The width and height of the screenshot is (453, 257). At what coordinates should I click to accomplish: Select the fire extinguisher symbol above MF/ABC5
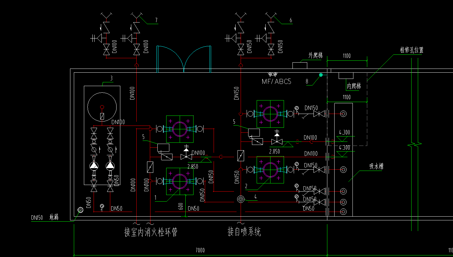pos(272,75)
